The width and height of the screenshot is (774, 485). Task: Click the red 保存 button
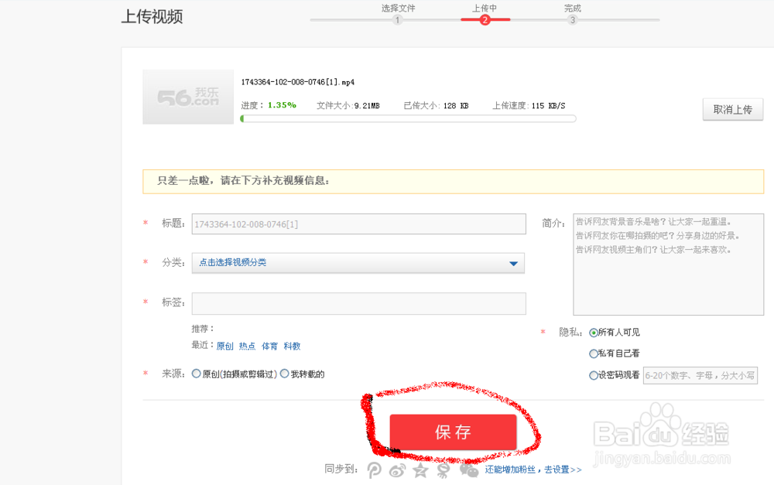coord(453,432)
